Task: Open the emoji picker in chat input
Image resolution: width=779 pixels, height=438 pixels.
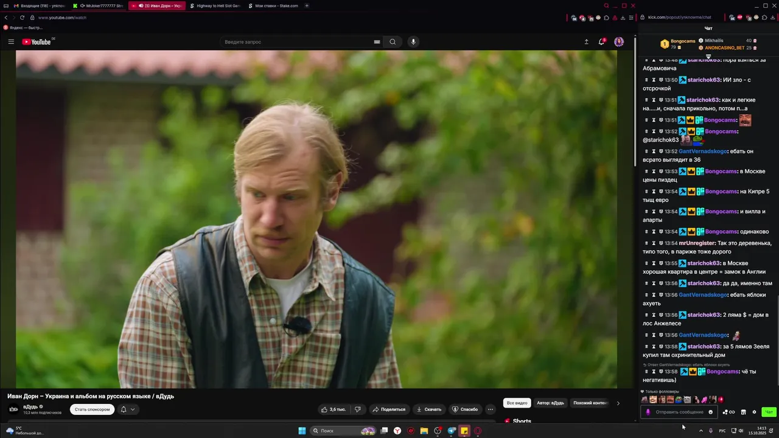Action: click(710, 412)
